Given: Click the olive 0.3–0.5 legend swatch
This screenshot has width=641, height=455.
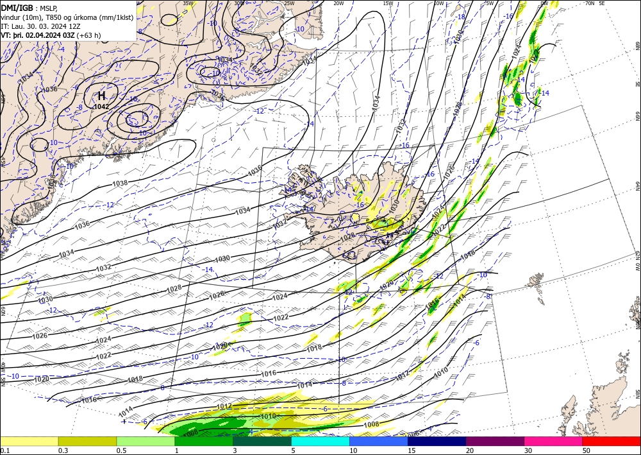Looking at the screenshot, I should coord(87,441).
